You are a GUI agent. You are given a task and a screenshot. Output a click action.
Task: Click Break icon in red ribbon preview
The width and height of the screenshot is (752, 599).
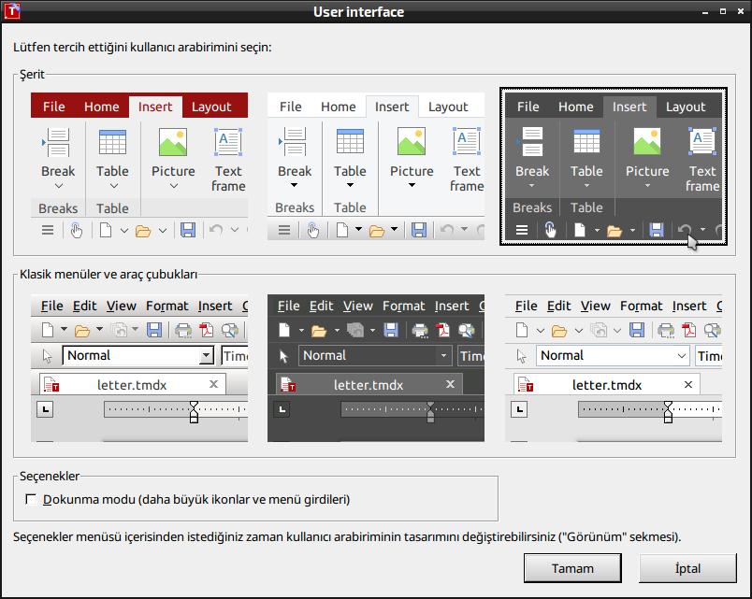coord(57,142)
